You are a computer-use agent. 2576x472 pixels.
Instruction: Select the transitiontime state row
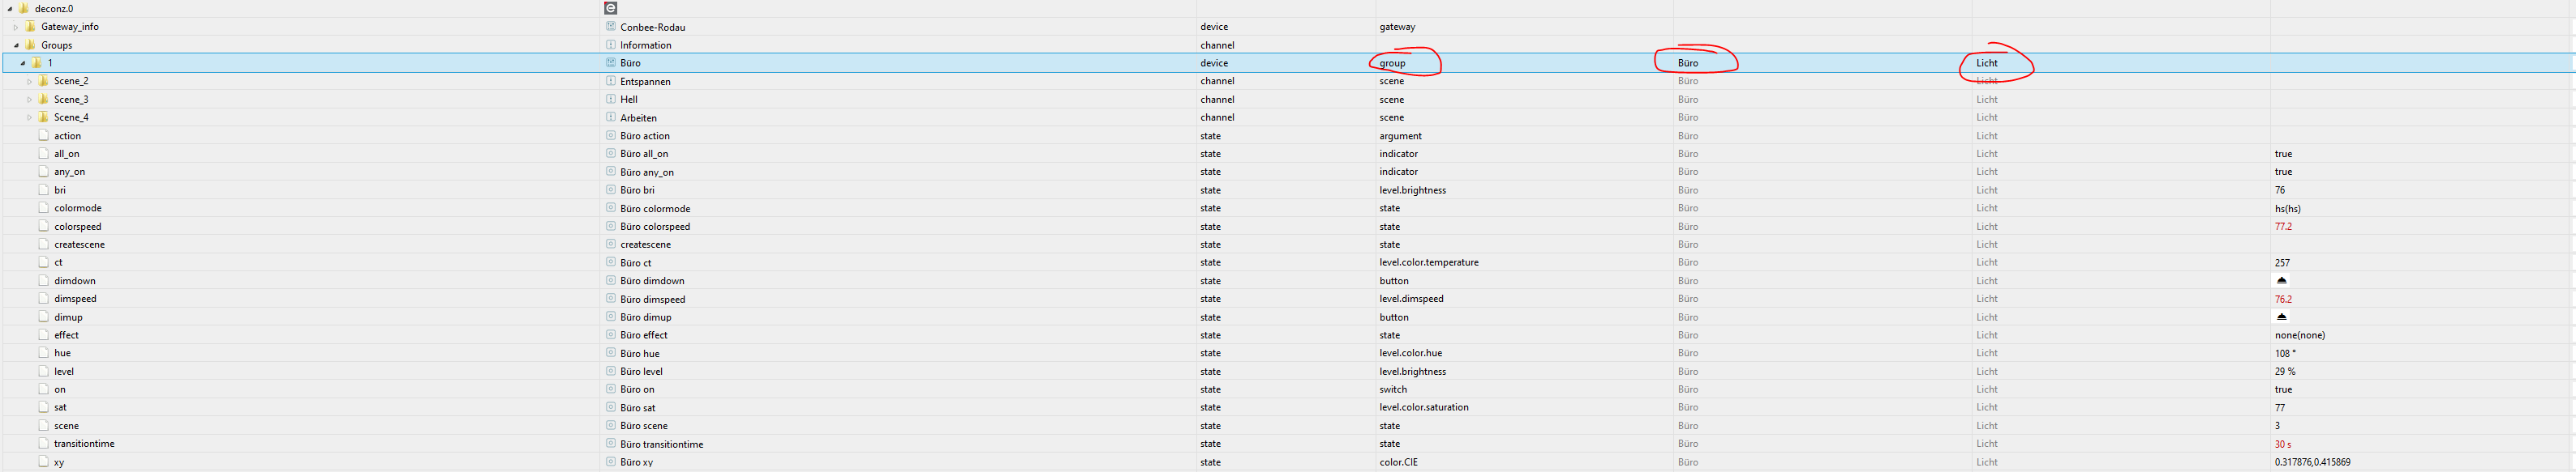(x=84, y=444)
